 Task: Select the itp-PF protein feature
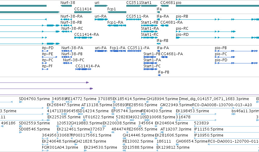pos(45,69)
